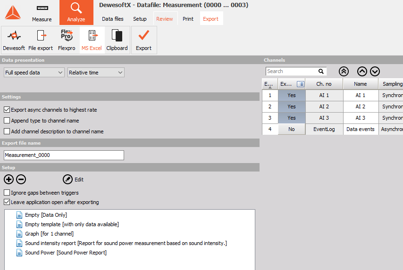Image resolution: width=403 pixels, height=270 pixels.
Task: Toggle export Yes for channel AI 2
Action: [x=292, y=106]
